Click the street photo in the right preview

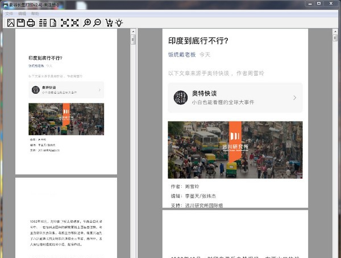[235, 149]
